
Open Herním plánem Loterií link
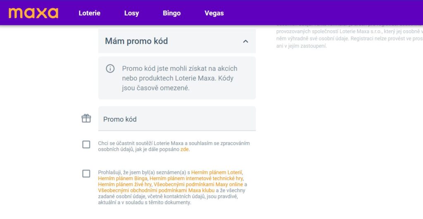coord(217,172)
